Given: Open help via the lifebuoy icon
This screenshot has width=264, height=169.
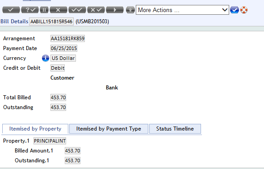Looking at the screenshot, I should pyautogui.click(x=244, y=10).
